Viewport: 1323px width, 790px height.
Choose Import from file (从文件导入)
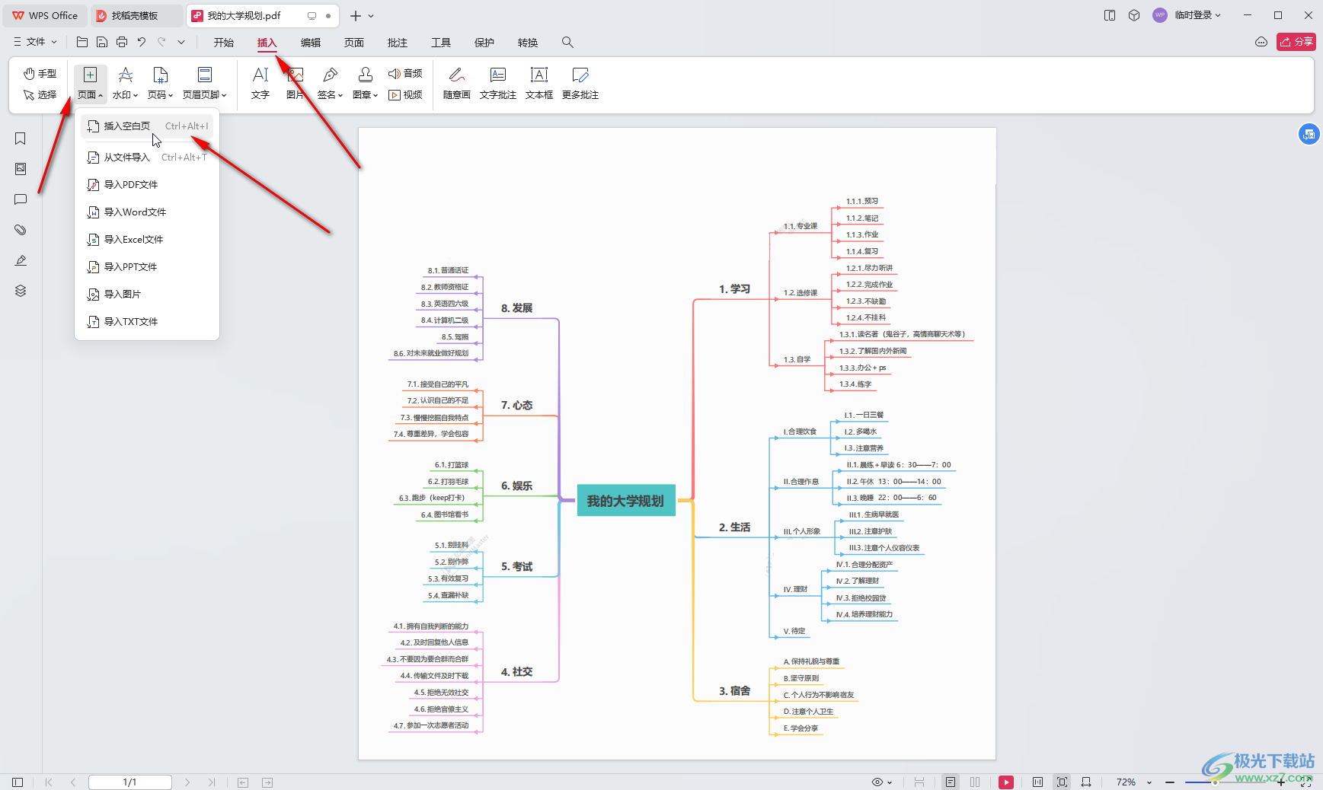tap(147, 158)
